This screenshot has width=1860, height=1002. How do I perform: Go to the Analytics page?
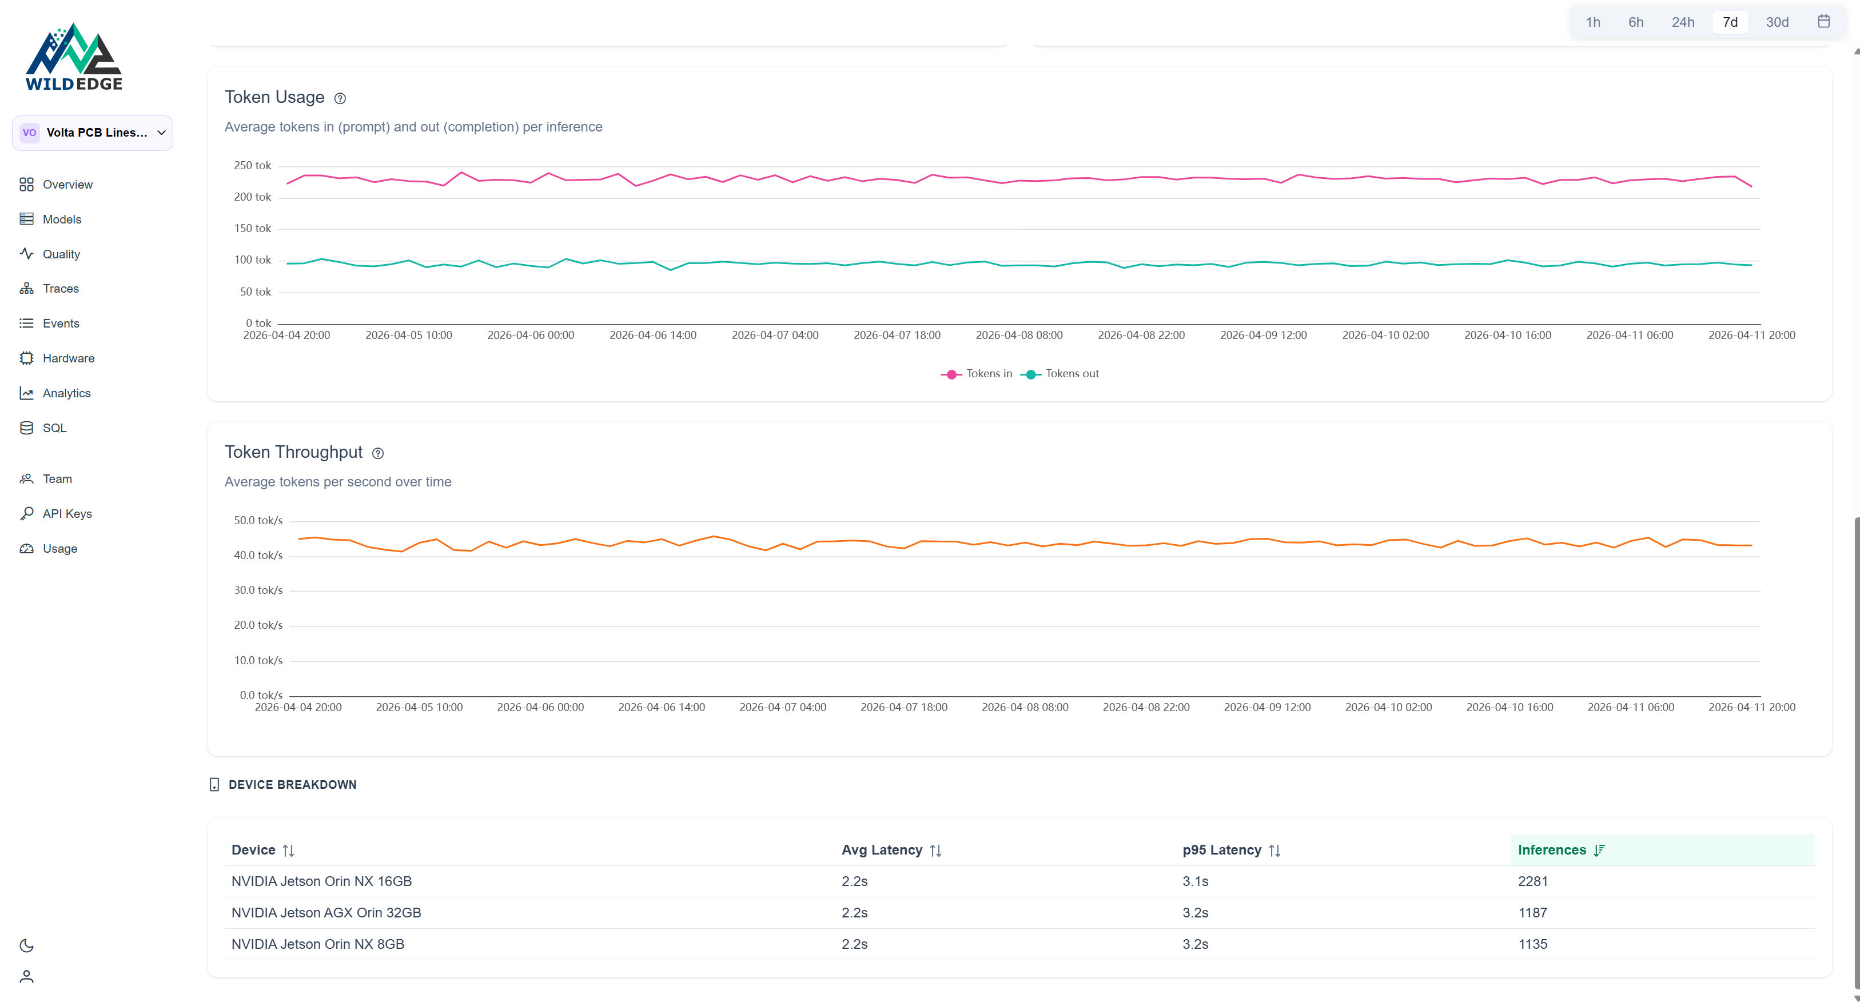tap(68, 393)
